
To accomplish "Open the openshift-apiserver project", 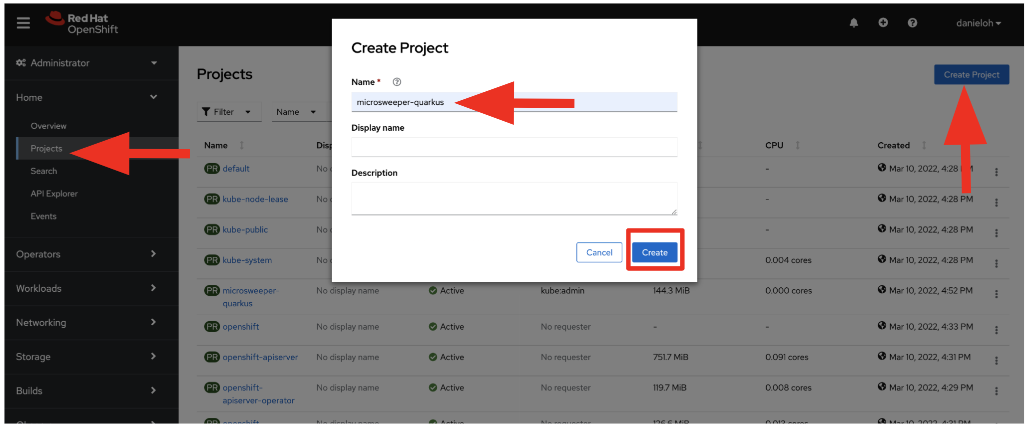I will pos(260,357).
